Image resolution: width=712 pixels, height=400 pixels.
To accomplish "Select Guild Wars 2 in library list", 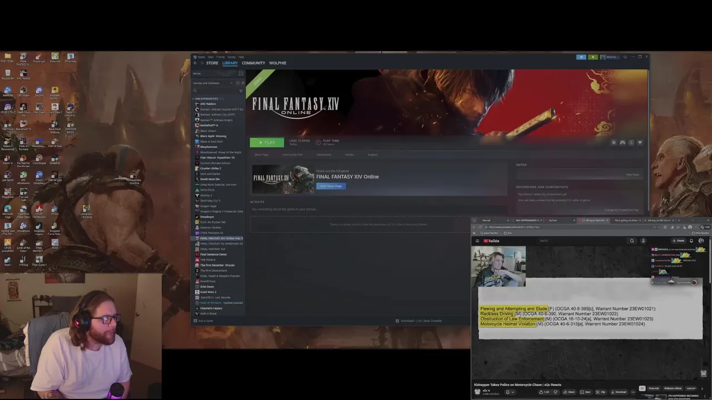I will pos(208,292).
